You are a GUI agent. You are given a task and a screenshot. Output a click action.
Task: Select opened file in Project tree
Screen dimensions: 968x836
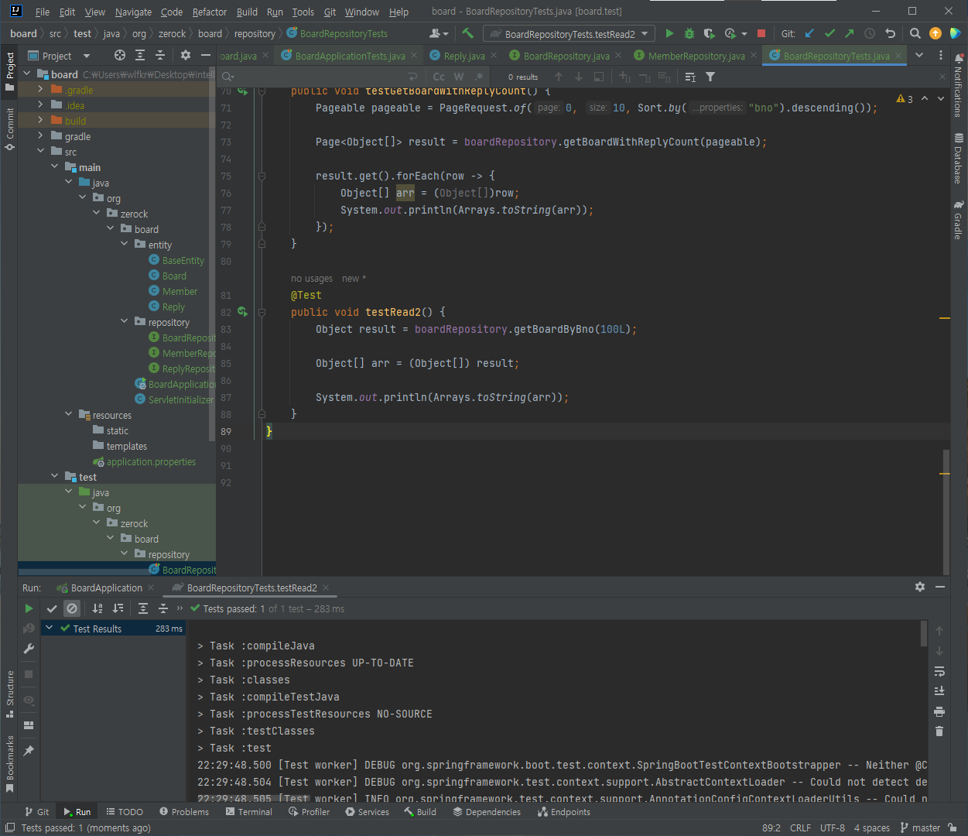coord(119,55)
